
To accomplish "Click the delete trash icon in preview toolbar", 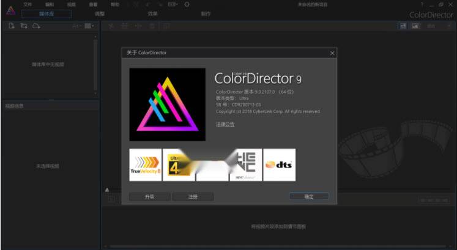I will [x=152, y=26].
